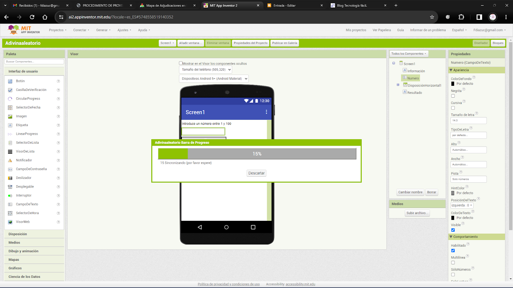
Task: Pick the VisorWeb component icon
Action: pyautogui.click(x=10, y=222)
